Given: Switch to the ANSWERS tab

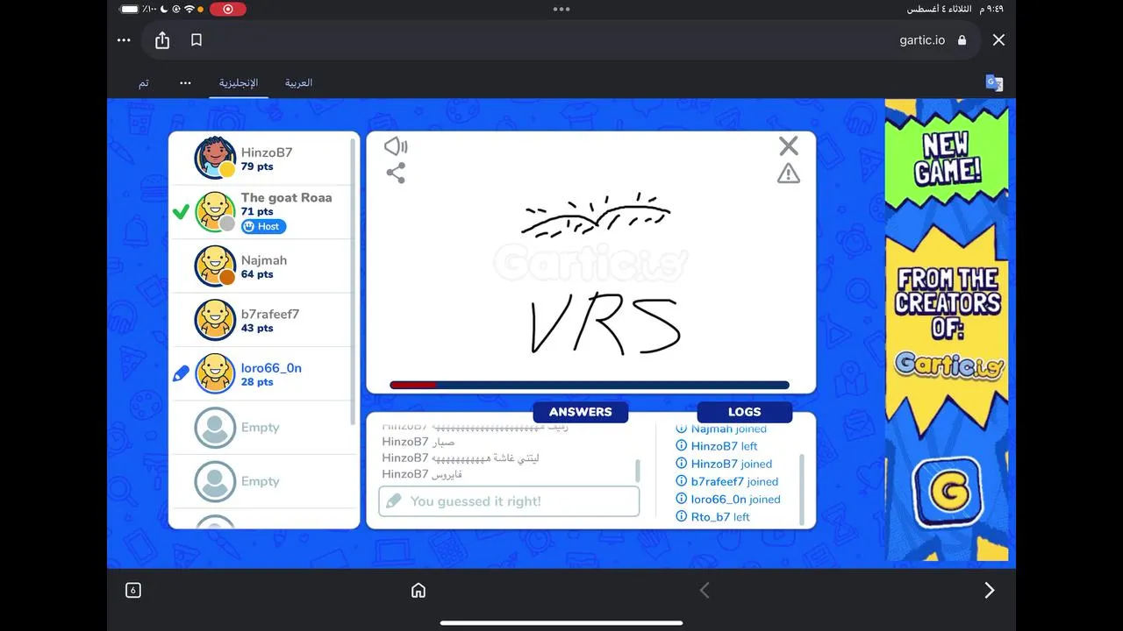Looking at the screenshot, I should [x=581, y=412].
